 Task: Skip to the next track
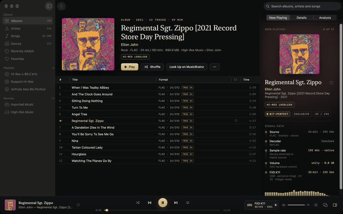(x=176, y=203)
